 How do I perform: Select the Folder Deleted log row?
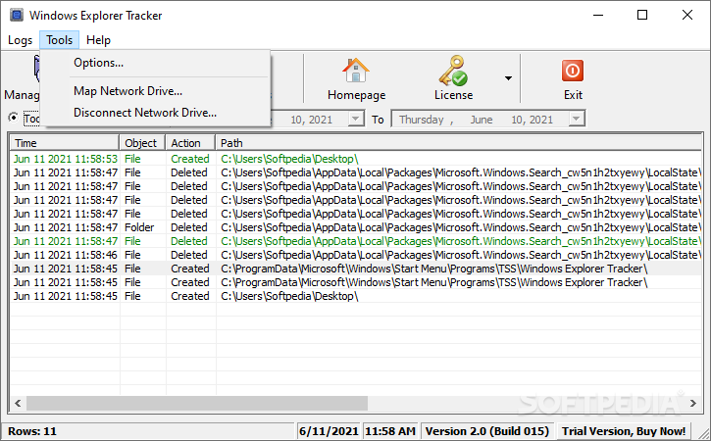(356, 227)
